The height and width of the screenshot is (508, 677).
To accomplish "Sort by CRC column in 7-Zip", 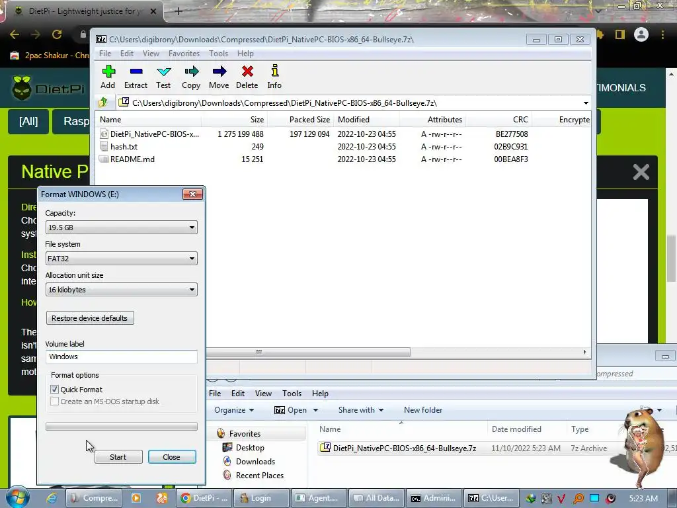I will coord(520,120).
